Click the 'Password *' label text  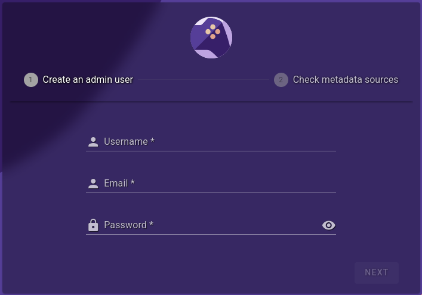pyautogui.click(x=128, y=225)
